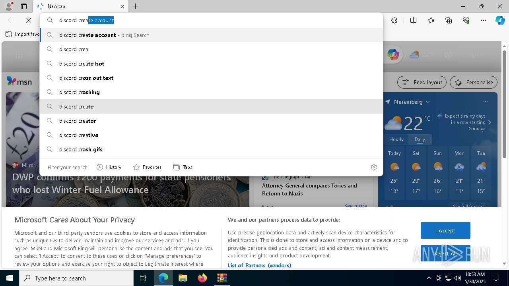Open Task View on the taskbar
Viewport: 509px width, 286px height.
143,278
